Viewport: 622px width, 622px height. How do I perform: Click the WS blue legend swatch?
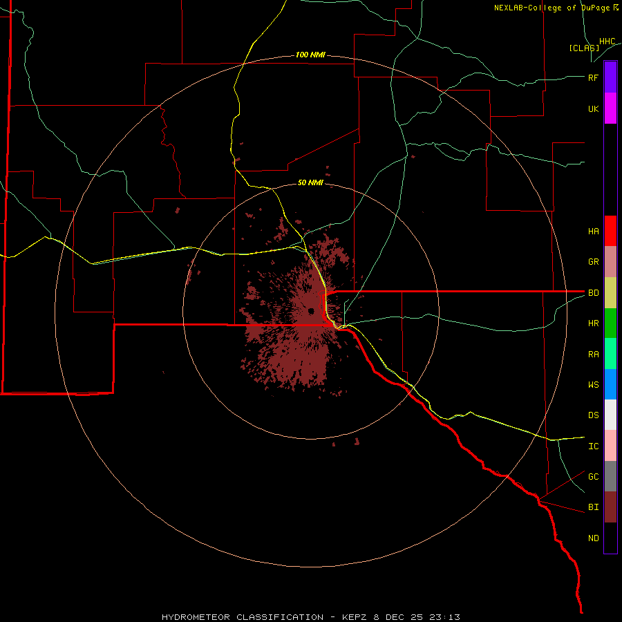610,384
